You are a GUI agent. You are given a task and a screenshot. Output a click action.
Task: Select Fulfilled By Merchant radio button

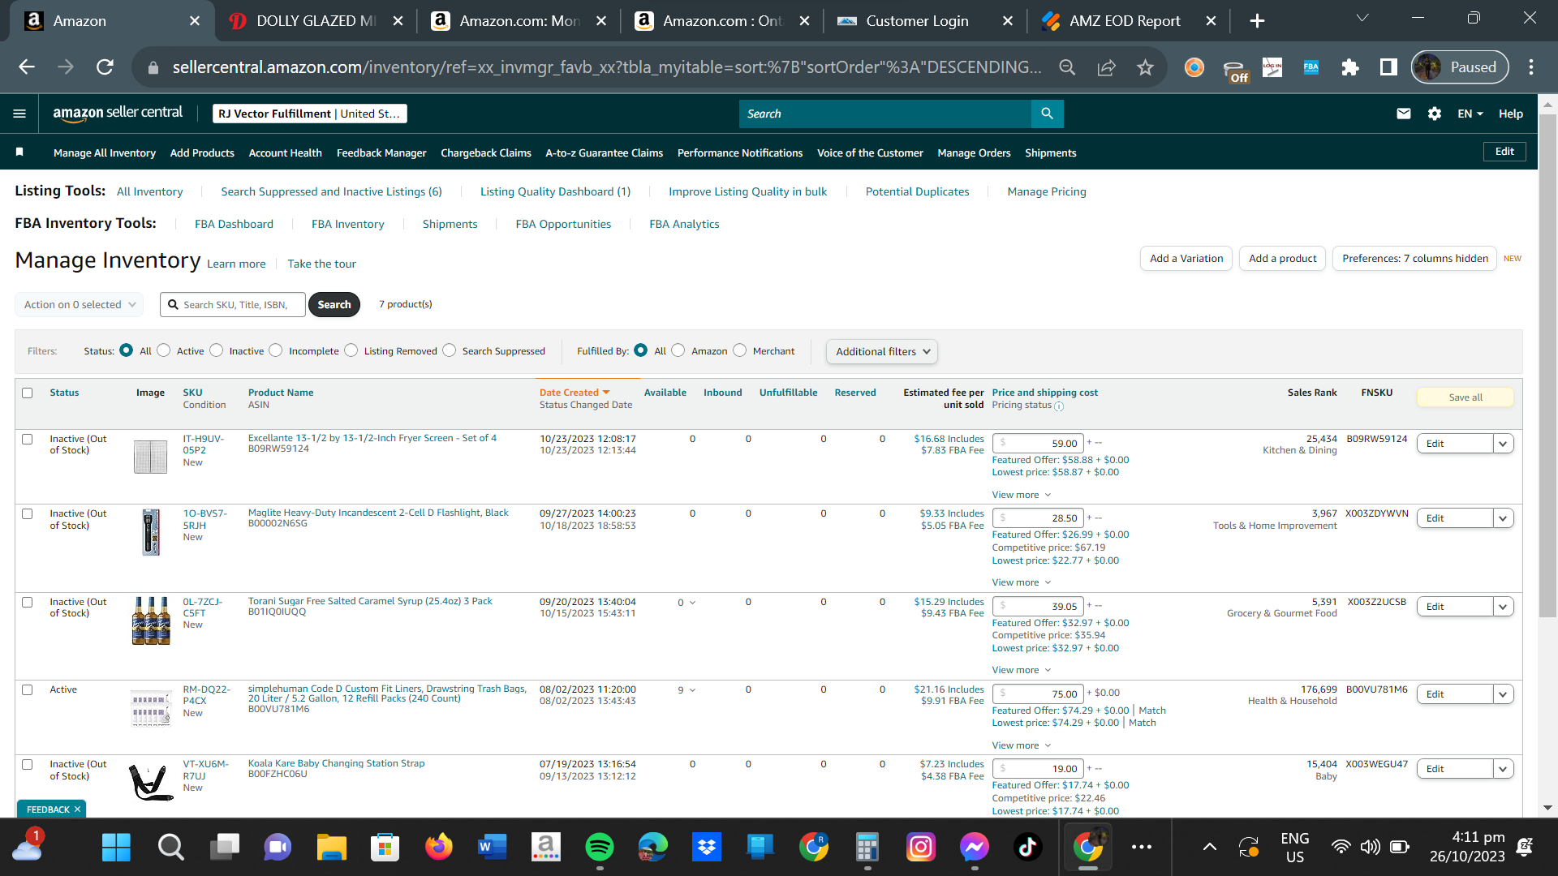point(739,350)
